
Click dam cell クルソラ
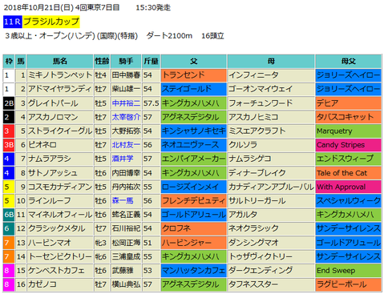tap(271, 145)
